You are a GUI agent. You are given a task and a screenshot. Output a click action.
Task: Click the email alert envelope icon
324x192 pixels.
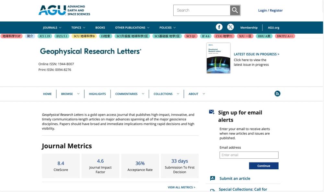pos(212,112)
